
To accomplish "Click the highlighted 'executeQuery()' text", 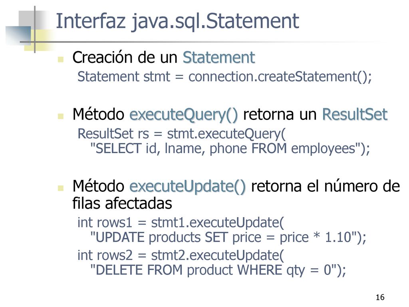I will tap(184, 115).
